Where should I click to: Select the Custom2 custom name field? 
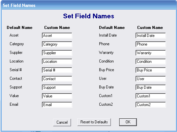point(151,105)
